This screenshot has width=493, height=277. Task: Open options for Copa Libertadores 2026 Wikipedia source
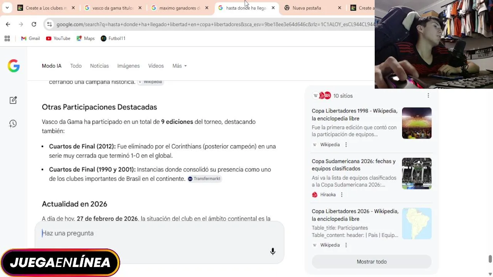pyautogui.click(x=346, y=245)
